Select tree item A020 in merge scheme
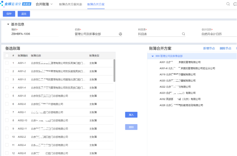Viewport: 237px width, 156px height. 177,81
